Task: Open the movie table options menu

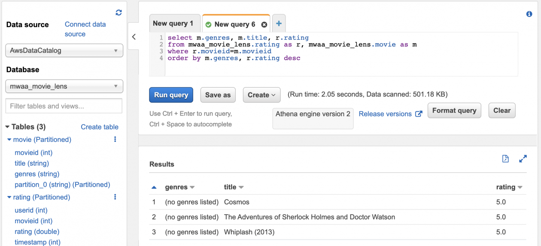Action: click(115, 139)
